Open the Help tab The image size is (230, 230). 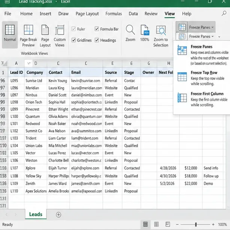click(187, 13)
